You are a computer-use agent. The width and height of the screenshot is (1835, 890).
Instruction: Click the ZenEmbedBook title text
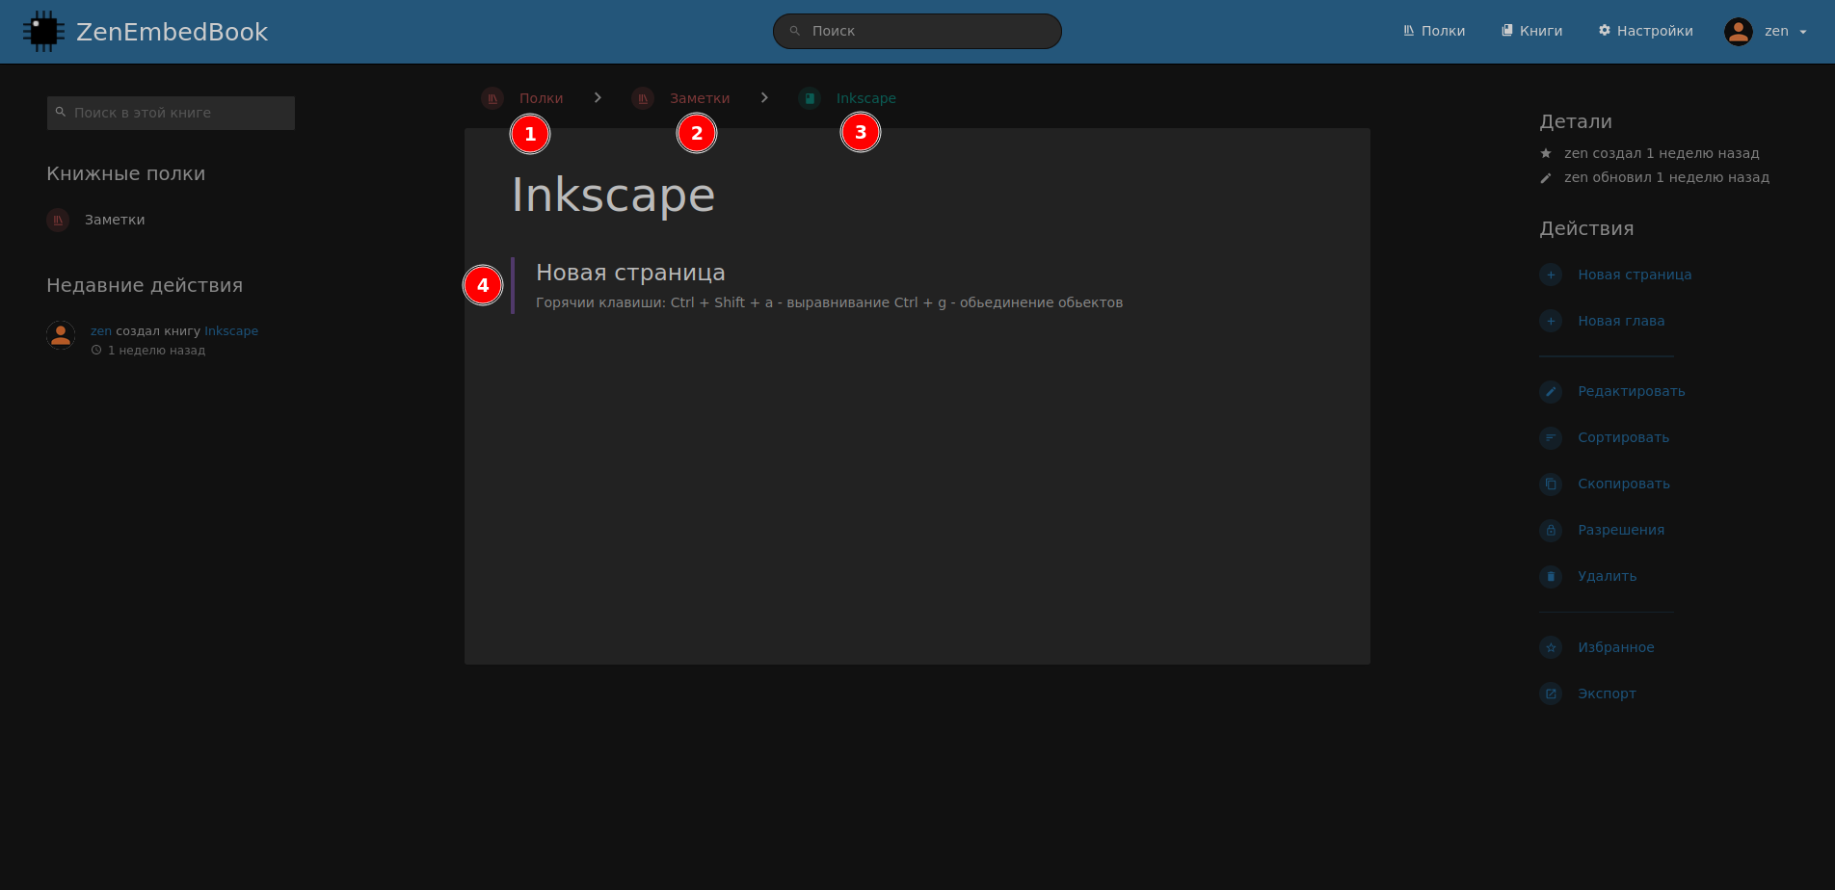[x=172, y=32]
